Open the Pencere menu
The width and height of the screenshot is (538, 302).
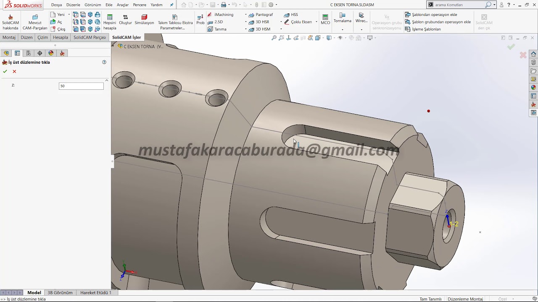pos(140,5)
